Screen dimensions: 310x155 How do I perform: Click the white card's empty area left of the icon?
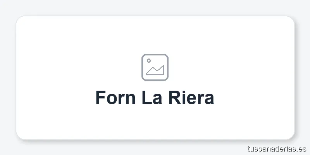coord(77,68)
